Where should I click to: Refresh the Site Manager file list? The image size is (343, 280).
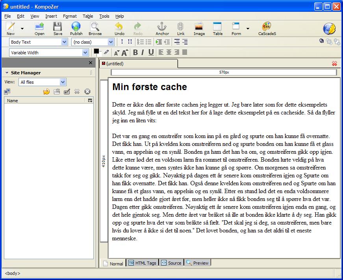46,92
